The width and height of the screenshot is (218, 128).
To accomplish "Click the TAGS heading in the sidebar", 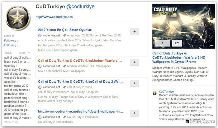I will (8, 53).
